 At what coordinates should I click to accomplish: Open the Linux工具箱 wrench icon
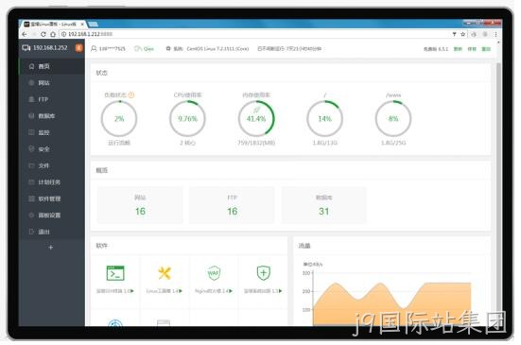pyautogui.click(x=165, y=273)
